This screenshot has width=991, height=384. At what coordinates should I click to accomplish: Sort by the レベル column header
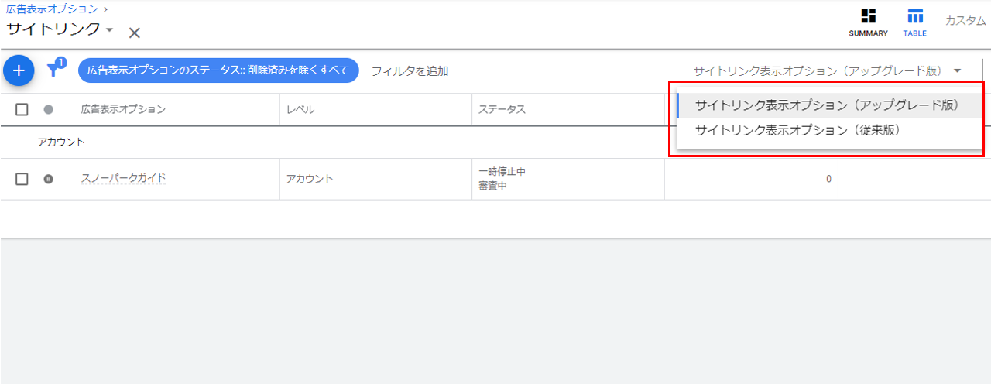tap(300, 110)
